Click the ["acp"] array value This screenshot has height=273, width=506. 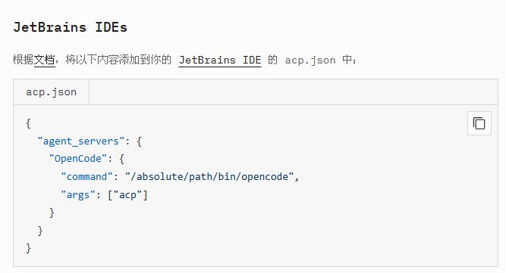pos(127,195)
